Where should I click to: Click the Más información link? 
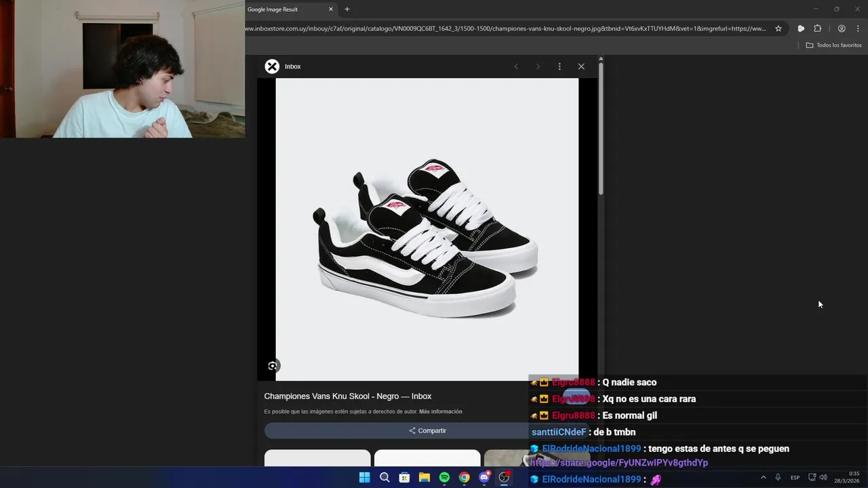441,411
